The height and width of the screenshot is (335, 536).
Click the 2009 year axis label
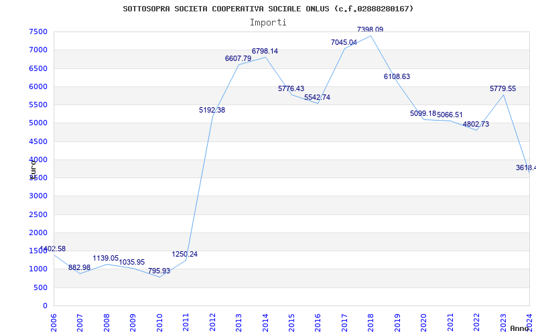pos(133,324)
